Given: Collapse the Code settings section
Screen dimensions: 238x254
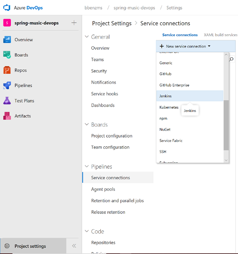Looking at the screenshot, I should [x=87, y=231].
